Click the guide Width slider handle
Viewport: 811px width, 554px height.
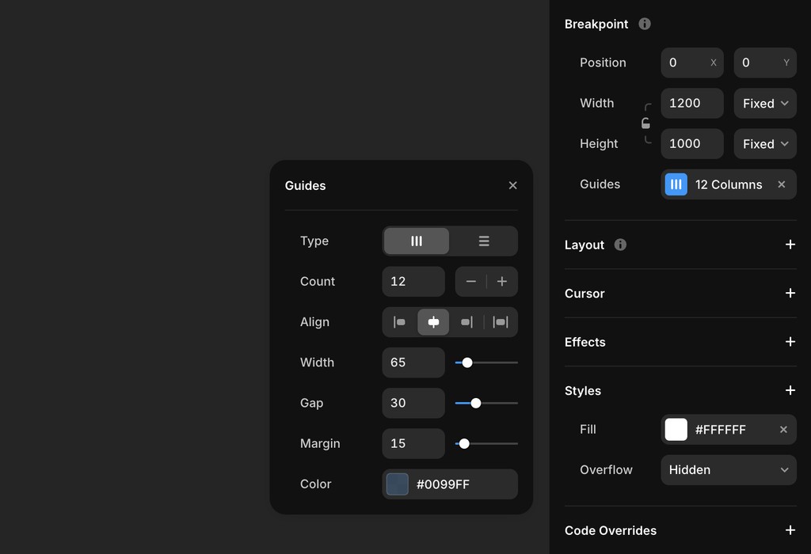467,362
